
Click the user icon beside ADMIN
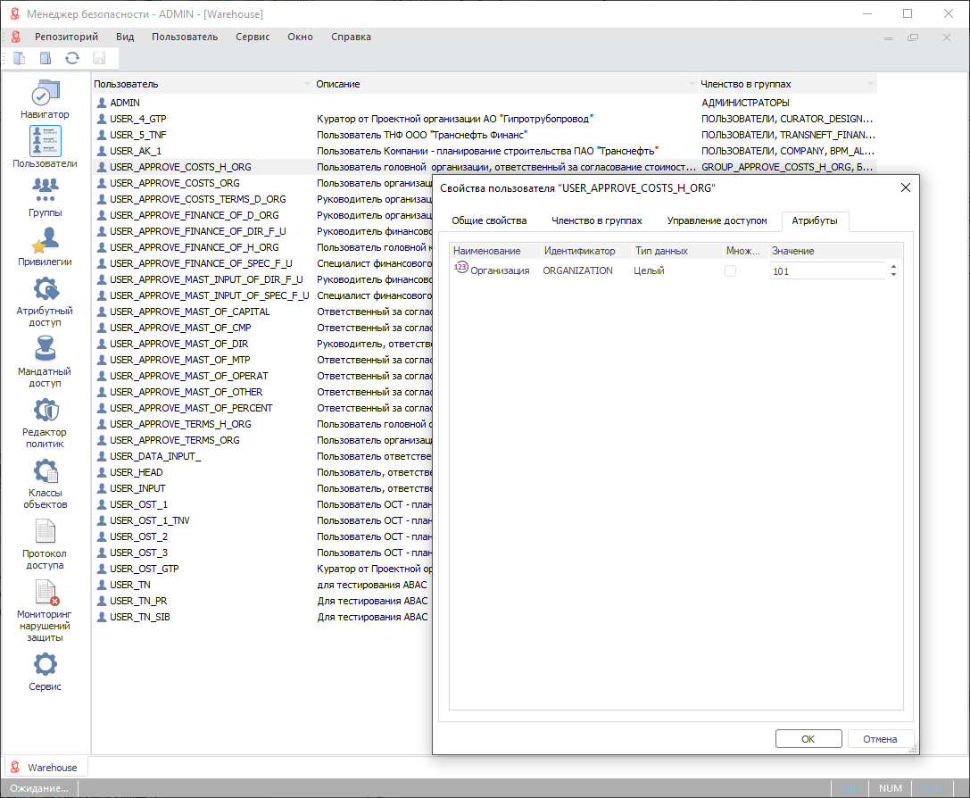pyautogui.click(x=102, y=103)
